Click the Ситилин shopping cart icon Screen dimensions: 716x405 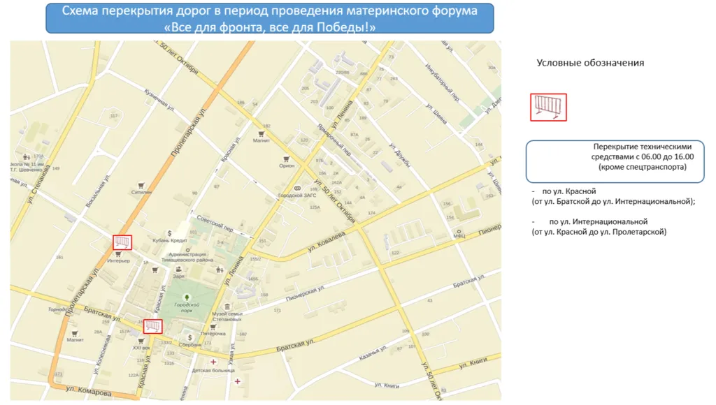point(141,184)
